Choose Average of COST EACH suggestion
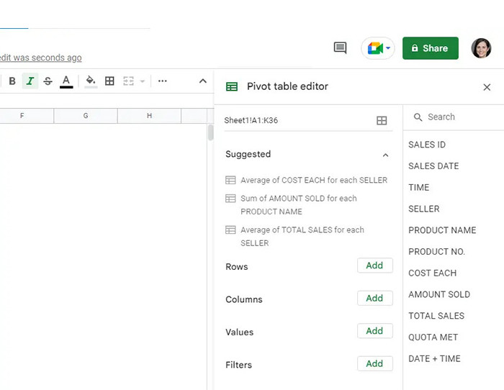 (313, 180)
